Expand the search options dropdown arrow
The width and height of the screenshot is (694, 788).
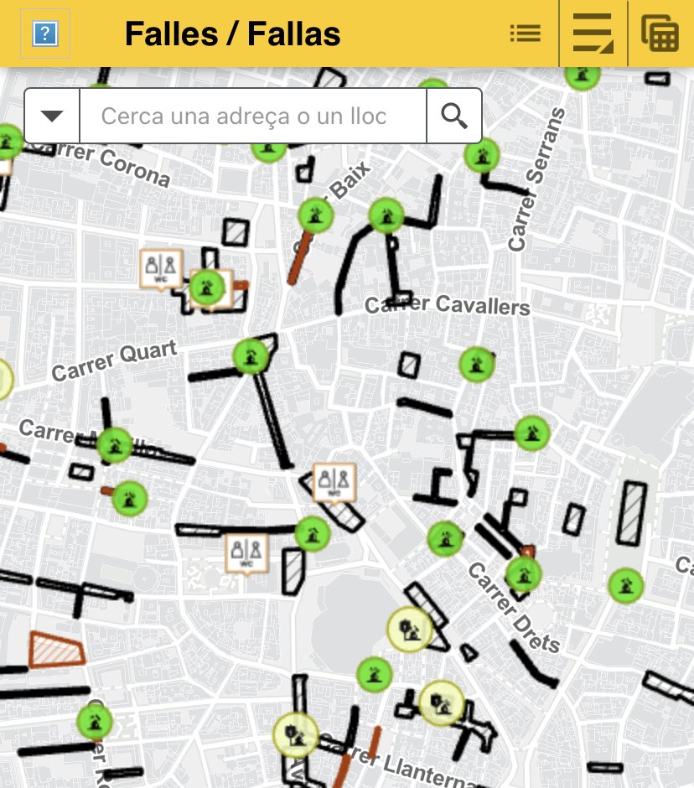click(52, 116)
